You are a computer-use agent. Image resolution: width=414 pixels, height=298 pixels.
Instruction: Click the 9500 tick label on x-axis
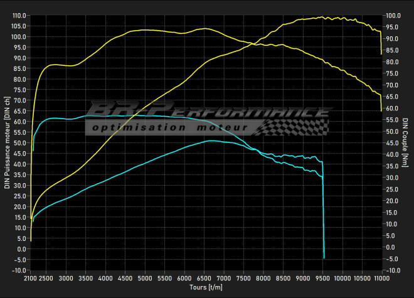pos(323,277)
